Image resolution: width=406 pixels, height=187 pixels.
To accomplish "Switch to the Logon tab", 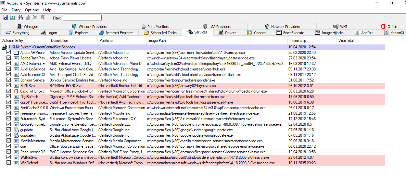I will (x=49, y=33).
